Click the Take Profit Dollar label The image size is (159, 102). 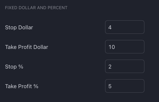tap(27, 47)
